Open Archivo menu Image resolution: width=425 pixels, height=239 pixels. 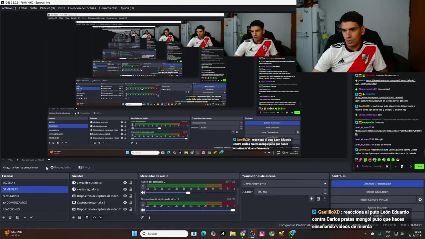(9, 8)
